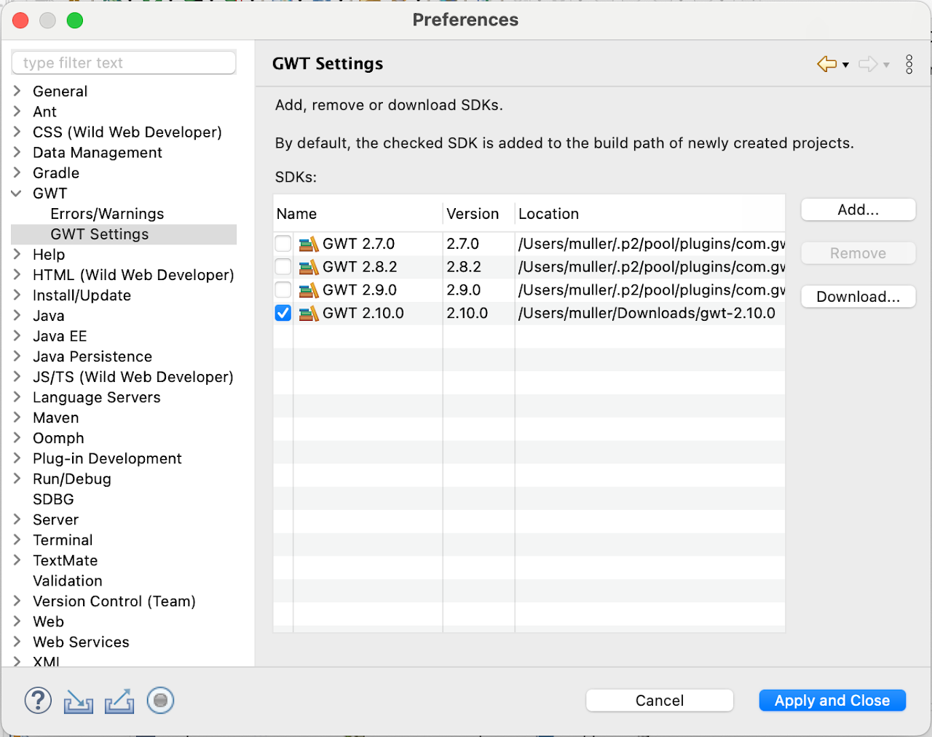Open the Help question mark icon
Screen dimensions: 932x737
pos(38,701)
